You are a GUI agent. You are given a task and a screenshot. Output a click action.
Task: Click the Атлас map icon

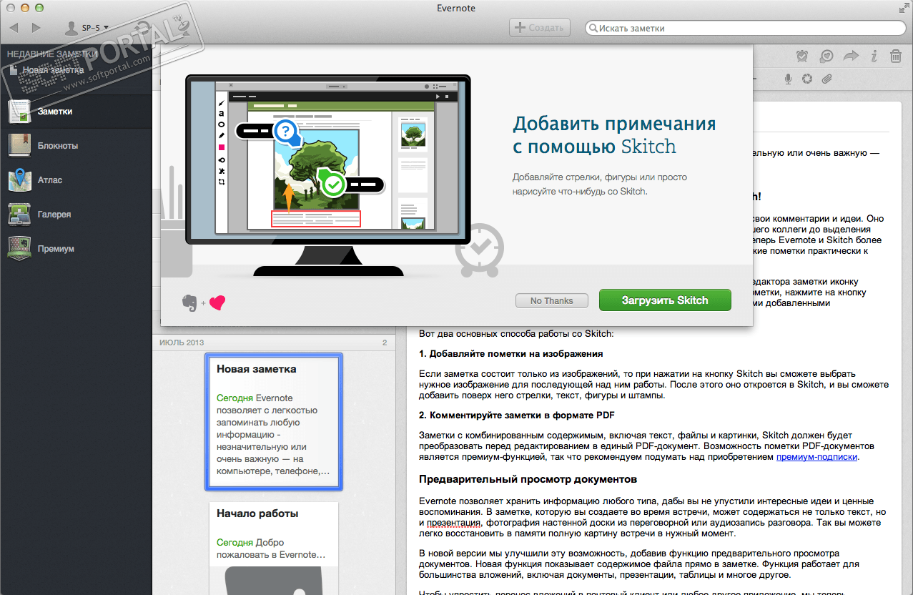coord(19,180)
